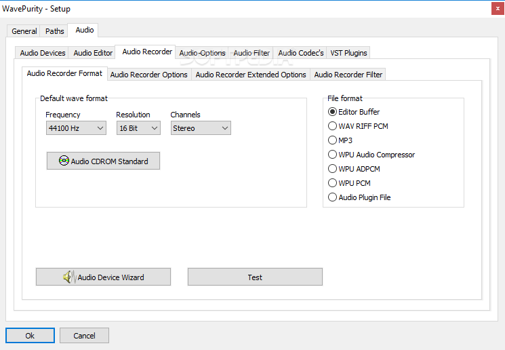This screenshot has height=350, width=505.
Task: Switch to Audio Recorder Extended Options tab
Action: pos(251,75)
